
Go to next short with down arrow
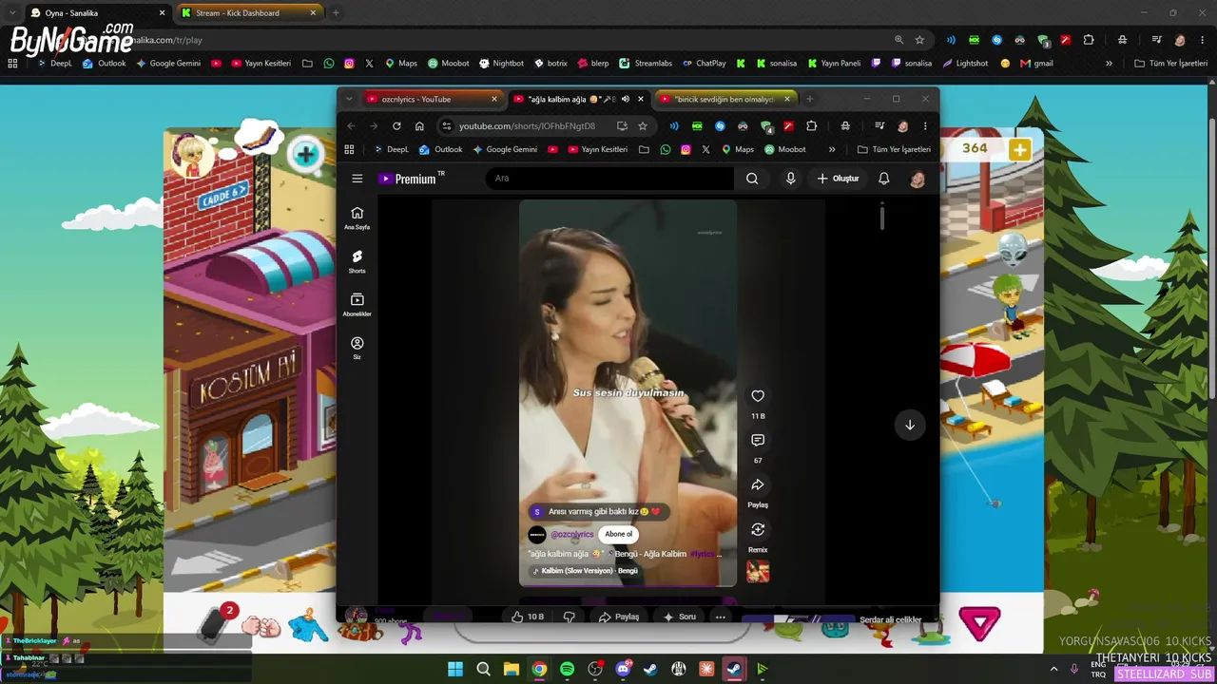[910, 425]
